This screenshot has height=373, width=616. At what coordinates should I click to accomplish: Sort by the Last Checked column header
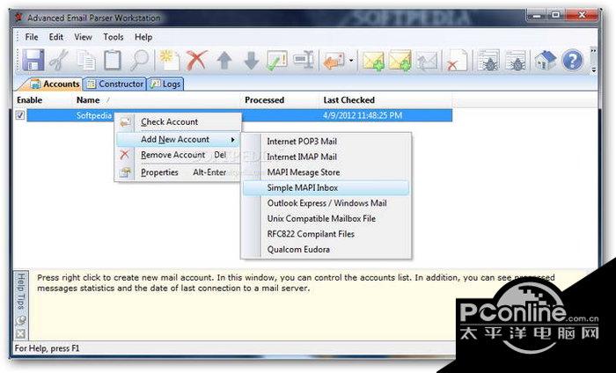348,100
